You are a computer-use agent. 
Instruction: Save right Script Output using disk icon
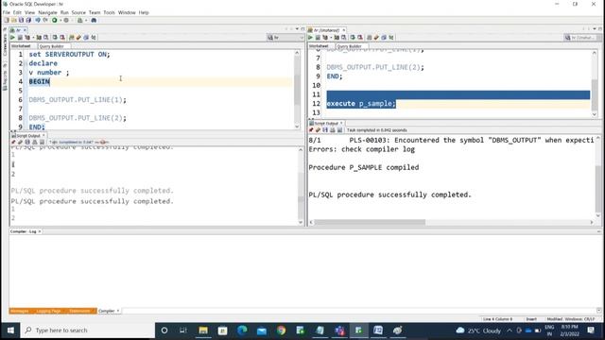coord(325,130)
